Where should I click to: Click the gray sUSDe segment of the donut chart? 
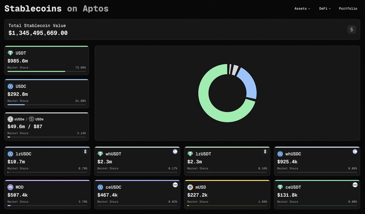[235, 70]
